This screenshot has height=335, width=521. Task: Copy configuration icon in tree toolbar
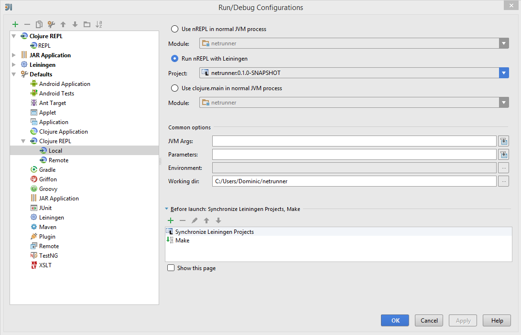39,24
